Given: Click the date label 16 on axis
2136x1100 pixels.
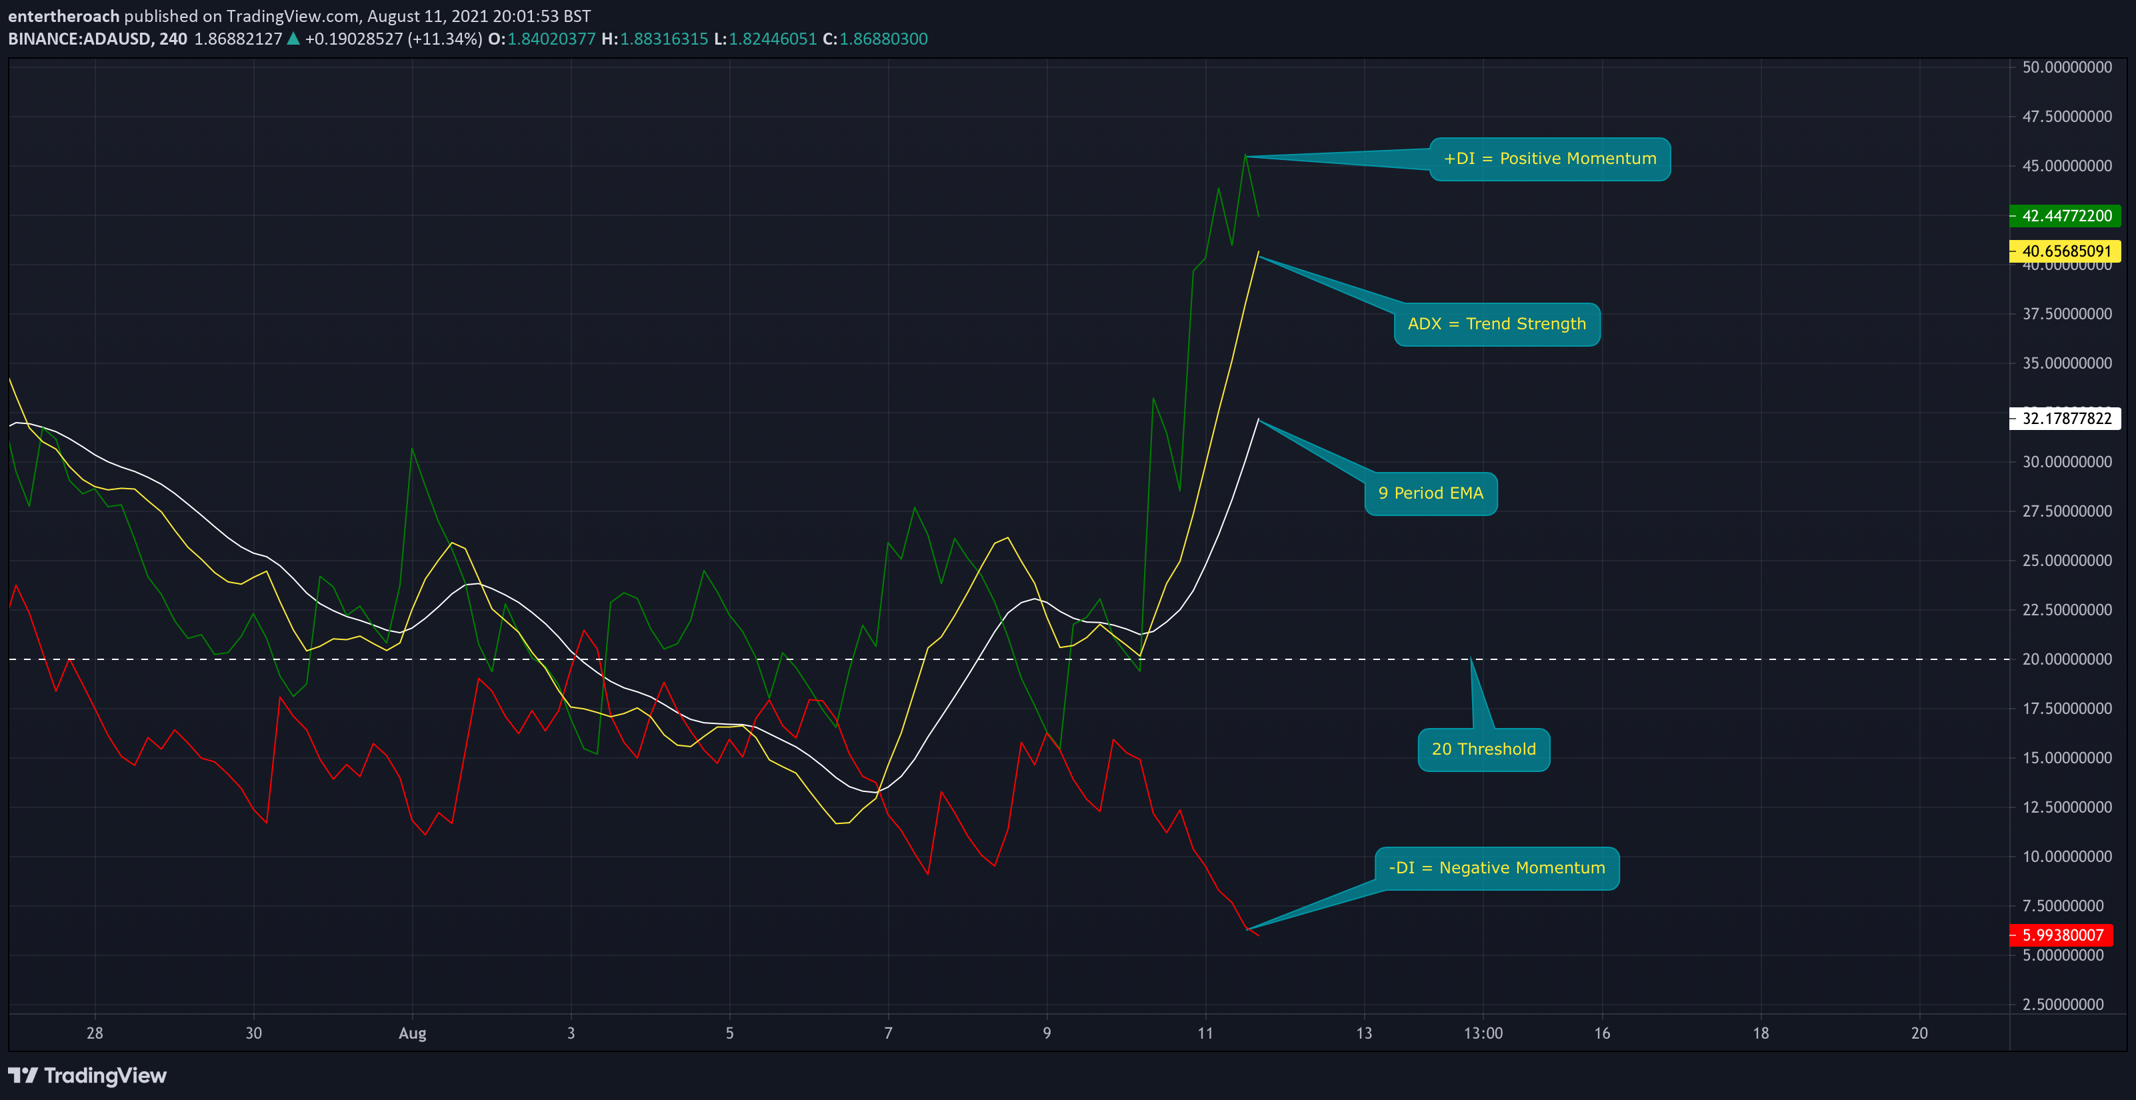Looking at the screenshot, I should coord(1602,1034).
